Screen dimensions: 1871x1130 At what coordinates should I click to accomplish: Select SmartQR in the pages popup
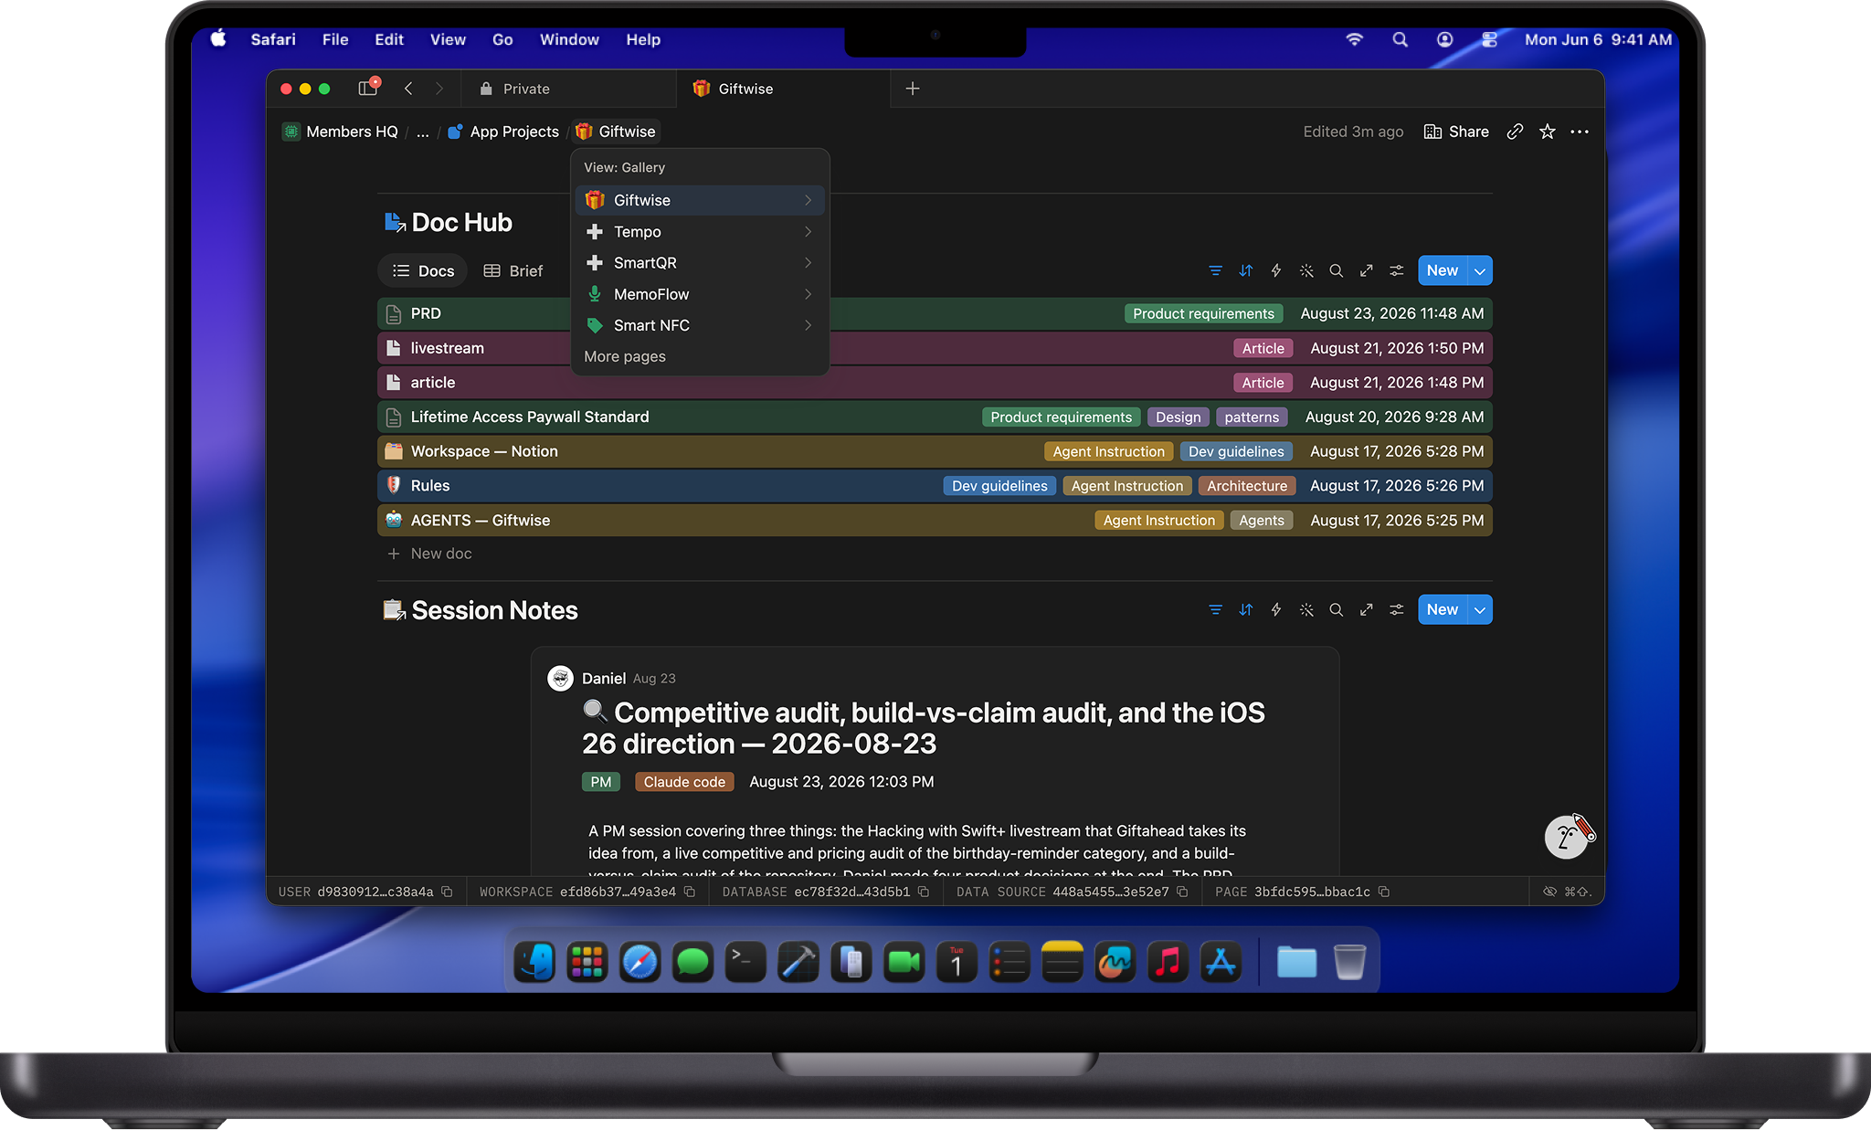pos(700,263)
